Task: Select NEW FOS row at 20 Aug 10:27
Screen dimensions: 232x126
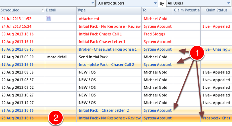Action: pos(87,95)
